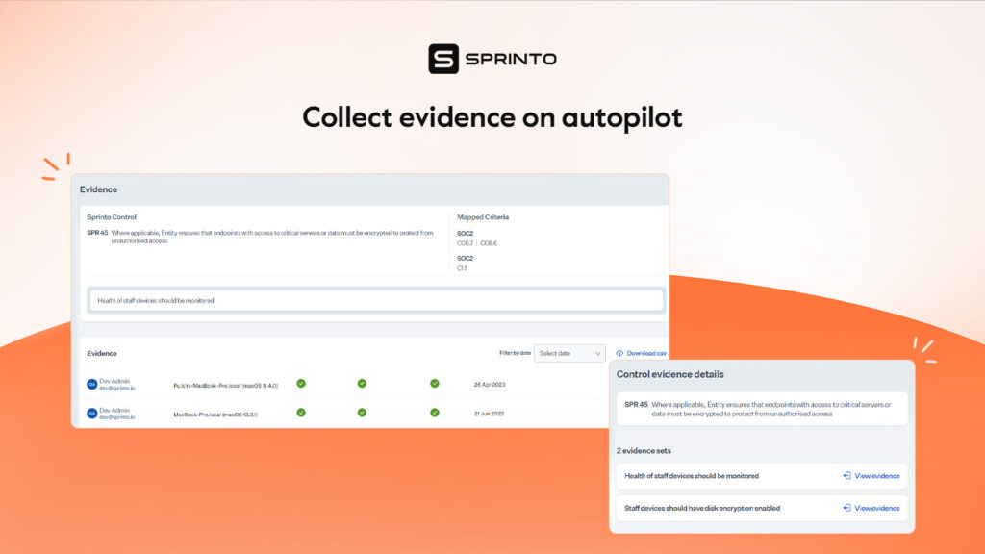Image resolution: width=985 pixels, height=554 pixels.
Task: Click 'Staff devices should have disk encryption enabled' text
Action: 702,508
